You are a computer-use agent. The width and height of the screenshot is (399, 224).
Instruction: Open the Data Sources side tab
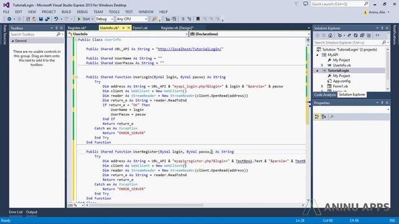[4, 35]
